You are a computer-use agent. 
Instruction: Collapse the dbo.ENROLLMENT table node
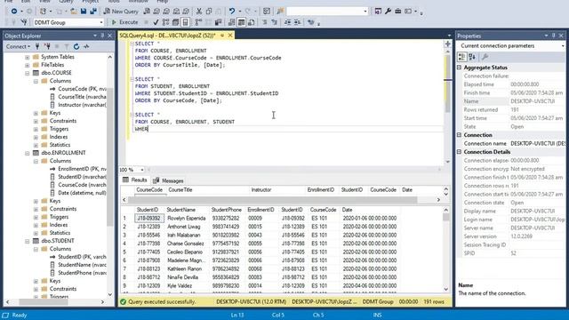pyautogui.click(x=28, y=153)
